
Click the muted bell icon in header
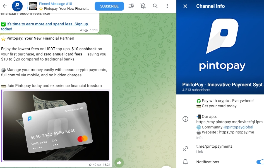coord(143,6)
